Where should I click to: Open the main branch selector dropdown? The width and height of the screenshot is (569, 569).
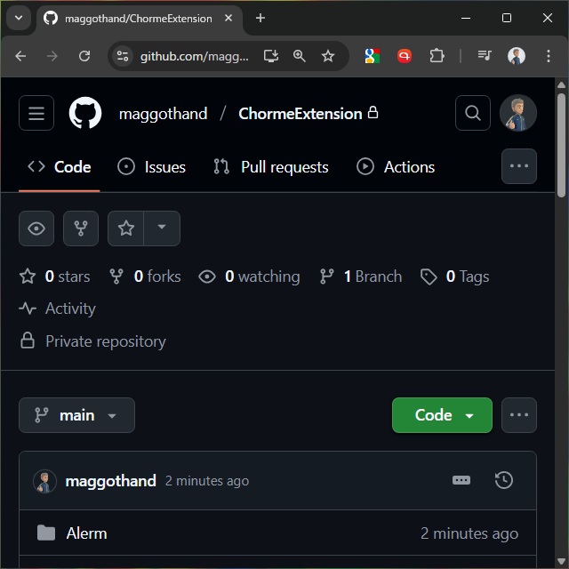[x=76, y=415]
